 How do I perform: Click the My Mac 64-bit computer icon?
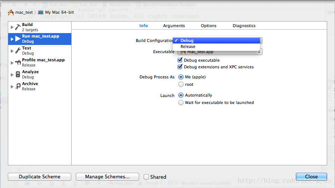[41, 13]
